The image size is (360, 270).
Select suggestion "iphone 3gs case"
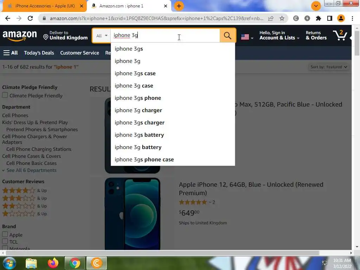coord(173,73)
